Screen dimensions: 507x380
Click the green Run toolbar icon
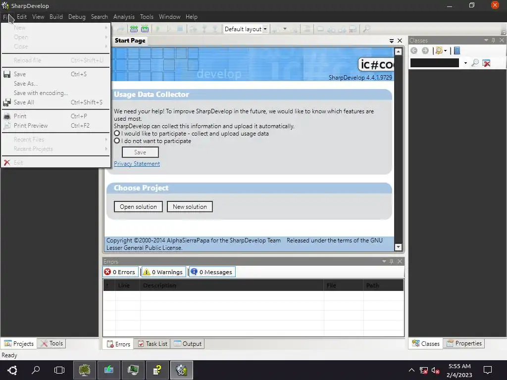pos(158,29)
